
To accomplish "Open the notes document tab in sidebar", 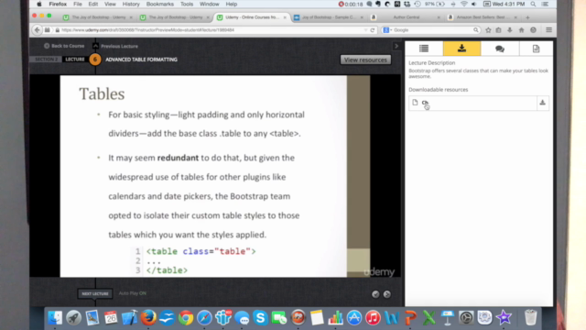I will pos(536,49).
